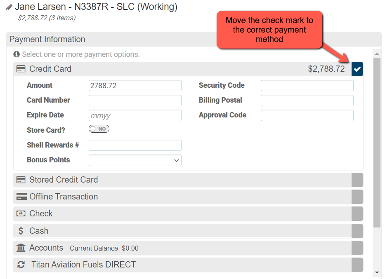The height and width of the screenshot is (279, 385).
Task: Click the Card Number input field
Action: coord(135,101)
